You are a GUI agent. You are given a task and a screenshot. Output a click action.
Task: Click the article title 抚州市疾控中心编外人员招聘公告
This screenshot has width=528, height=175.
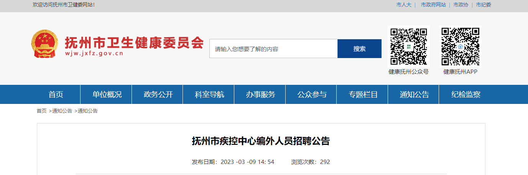(x=261, y=141)
